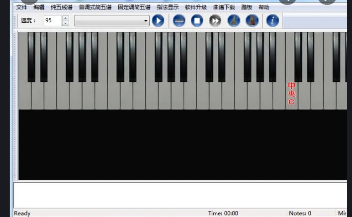Open the 帮助 menu
The width and height of the screenshot is (352, 217).
coord(264,7)
